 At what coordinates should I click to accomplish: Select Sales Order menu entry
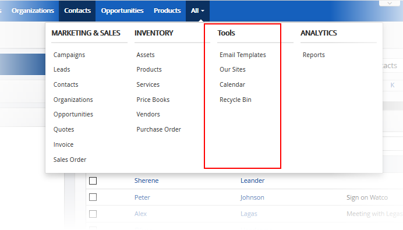click(x=70, y=160)
